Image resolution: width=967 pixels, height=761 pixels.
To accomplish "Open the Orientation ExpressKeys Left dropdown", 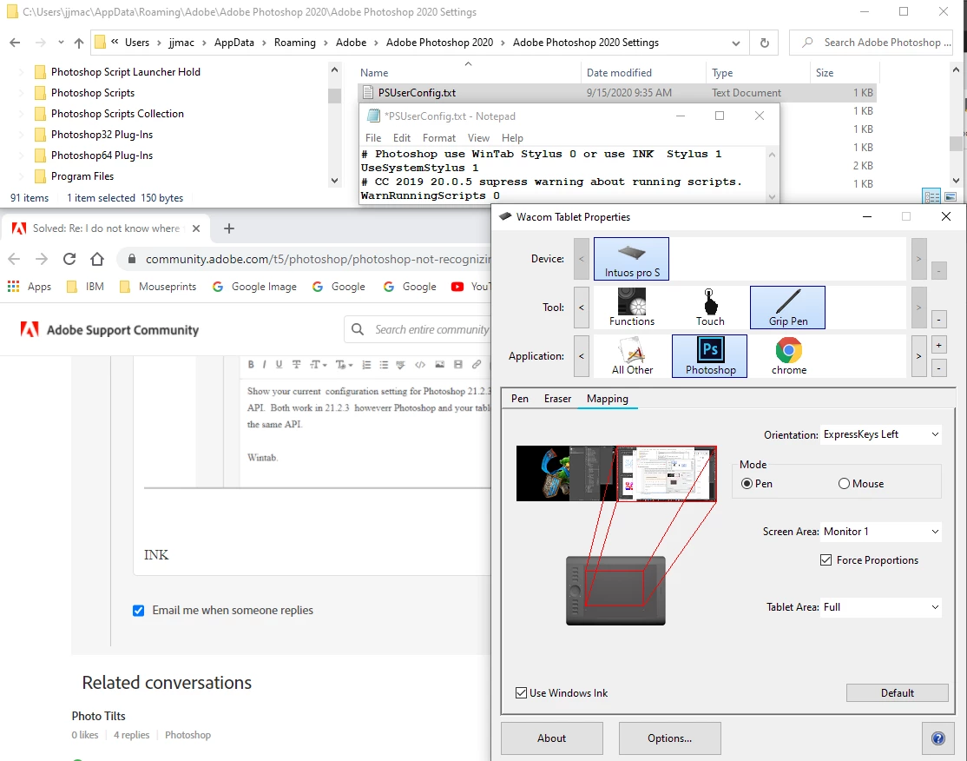I will click(x=881, y=434).
